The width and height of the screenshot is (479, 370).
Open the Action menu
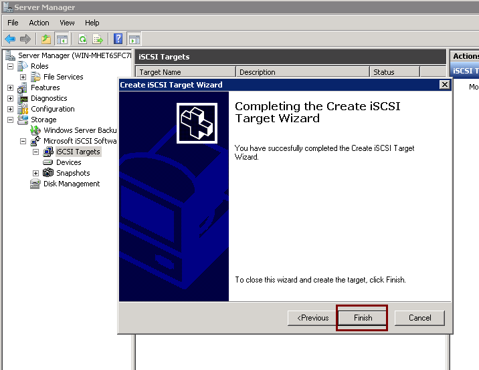39,23
